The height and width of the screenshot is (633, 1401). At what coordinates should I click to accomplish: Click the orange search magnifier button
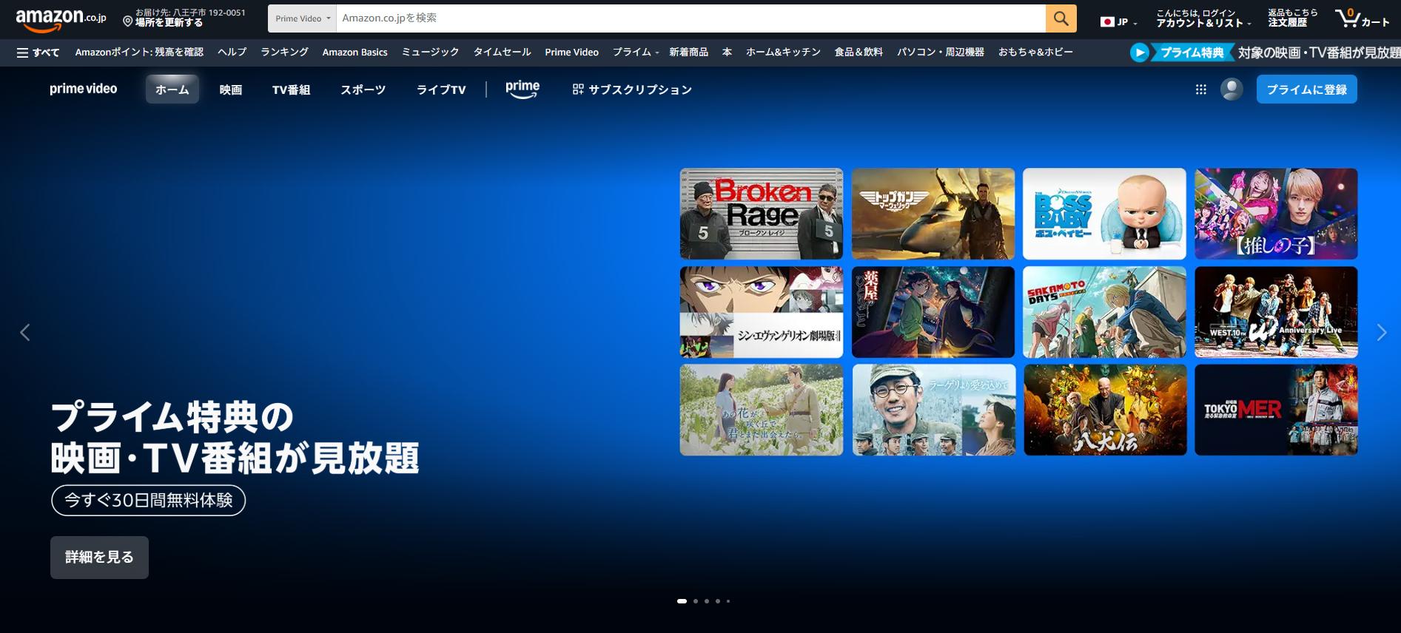(1061, 18)
